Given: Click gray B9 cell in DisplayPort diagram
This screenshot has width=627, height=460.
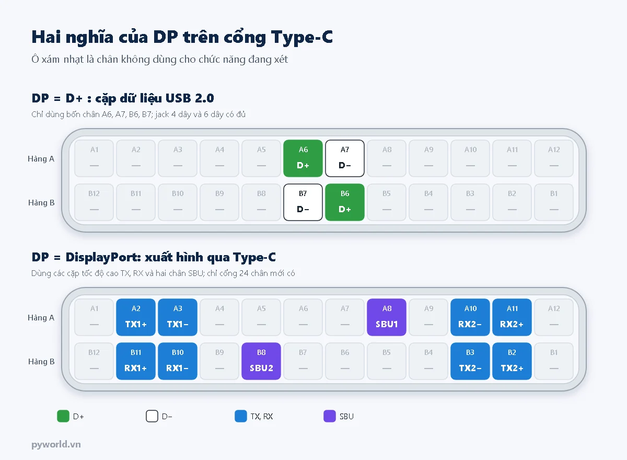Looking at the screenshot, I should [219, 361].
